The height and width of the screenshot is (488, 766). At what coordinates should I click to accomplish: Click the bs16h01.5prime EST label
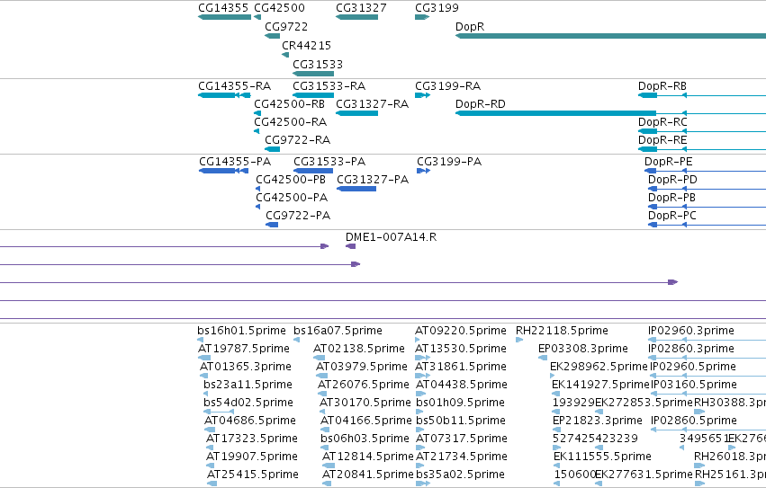241,332
